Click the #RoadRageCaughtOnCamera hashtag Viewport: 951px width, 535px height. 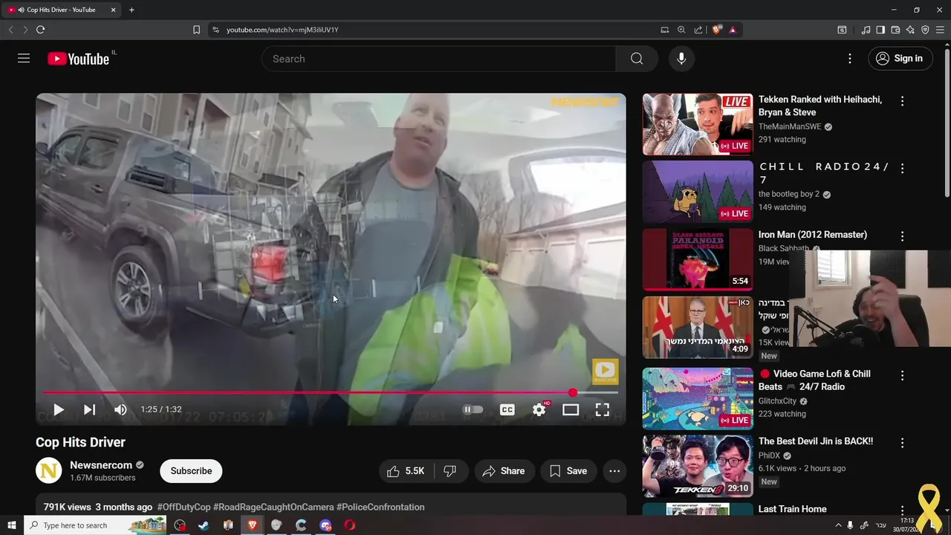tap(273, 507)
